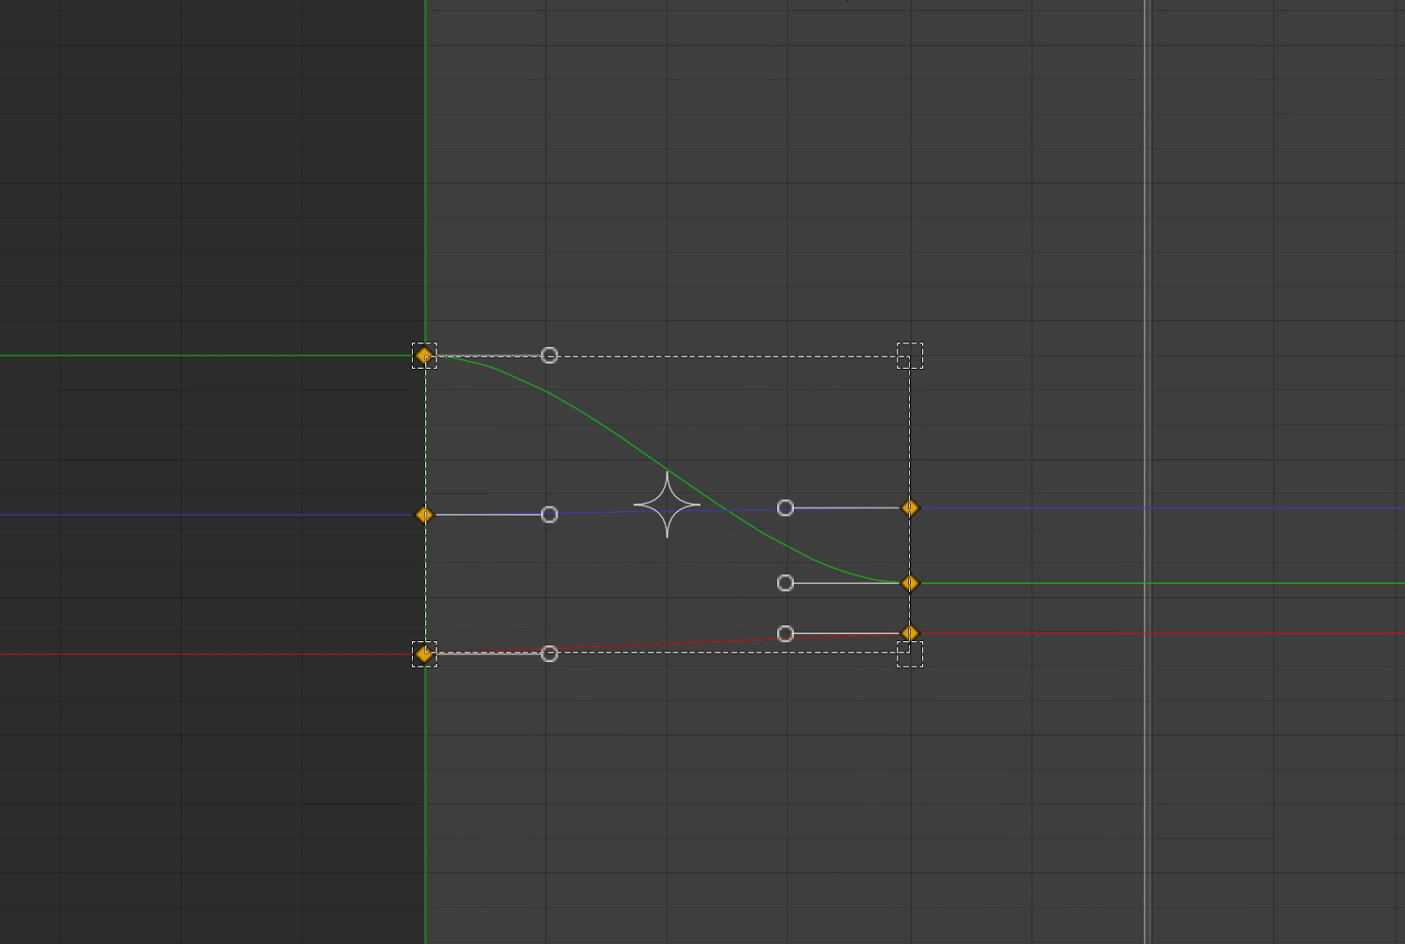The height and width of the screenshot is (944, 1405).
Task: Click the red end keyframe's tangent handle
Action: point(786,633)
